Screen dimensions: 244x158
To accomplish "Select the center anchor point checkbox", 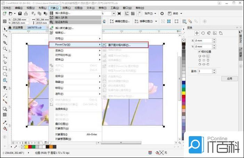I will coord(204,60).
